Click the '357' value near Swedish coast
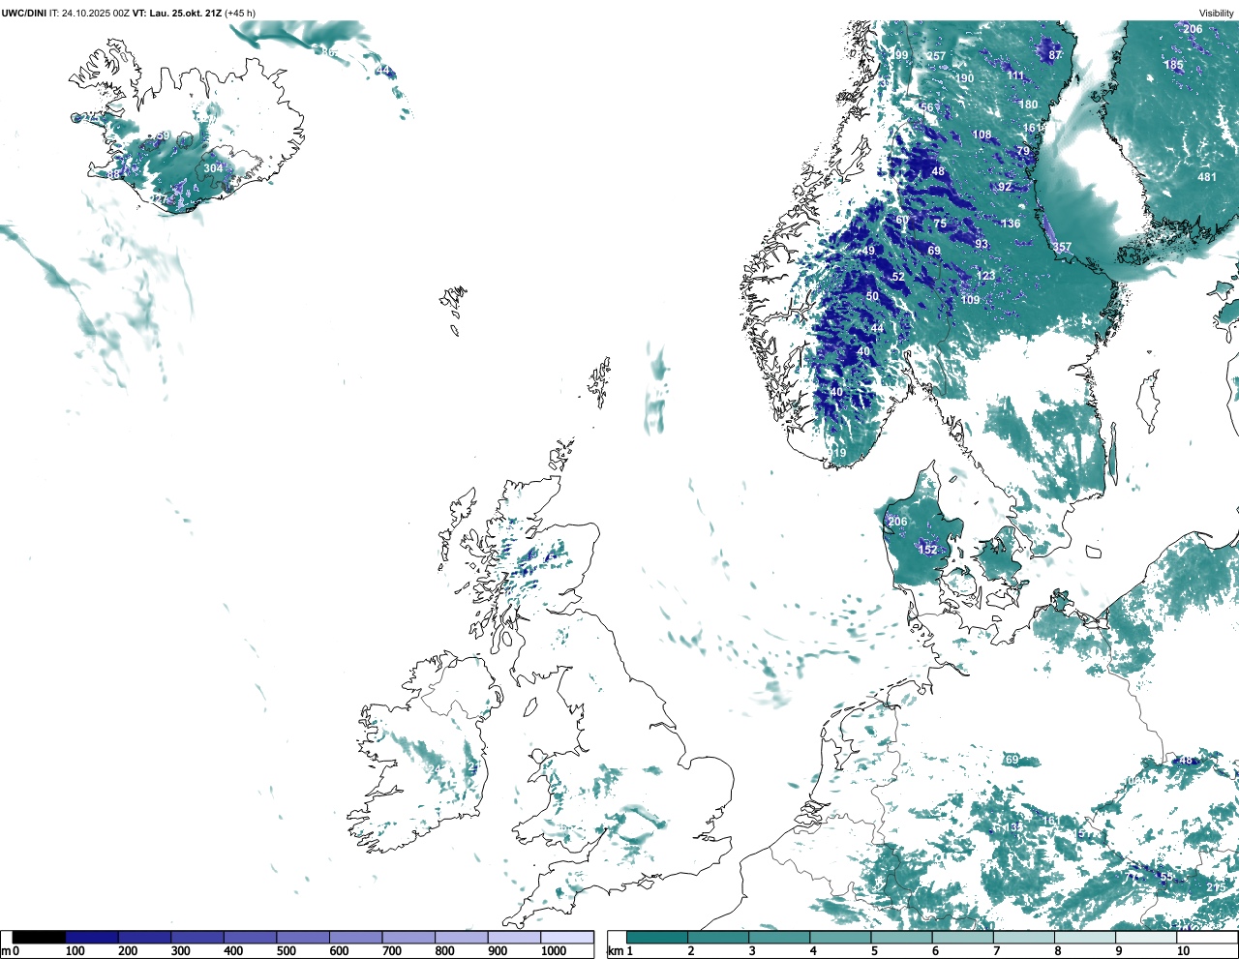This screenshot has width=1239, height=959. tap(1062, 247)
